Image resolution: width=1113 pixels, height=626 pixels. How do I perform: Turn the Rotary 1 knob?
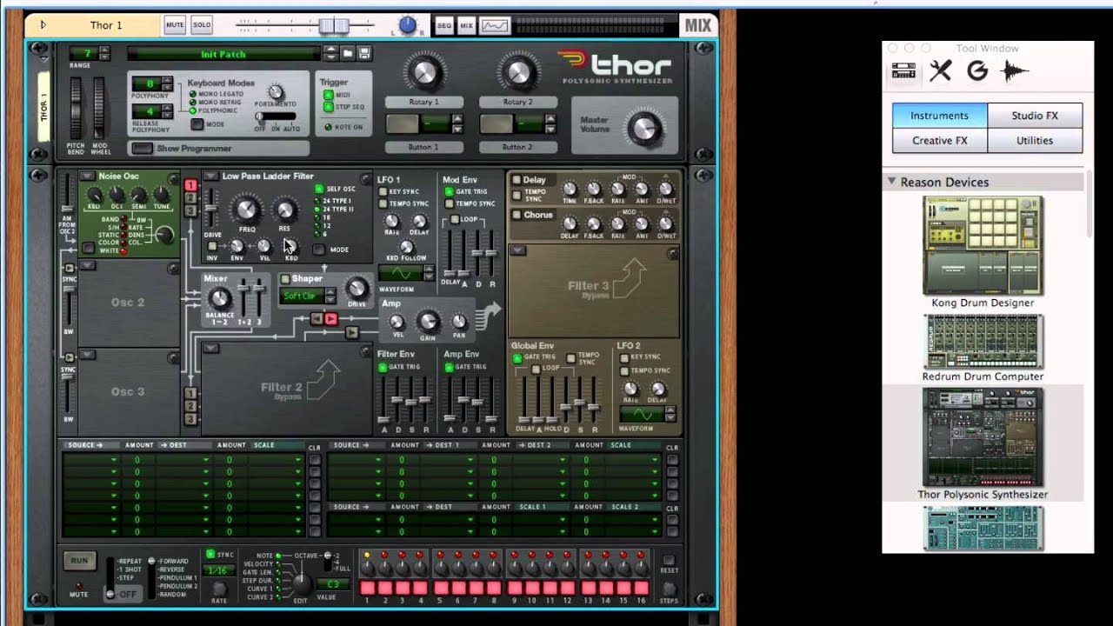point(423,73)
